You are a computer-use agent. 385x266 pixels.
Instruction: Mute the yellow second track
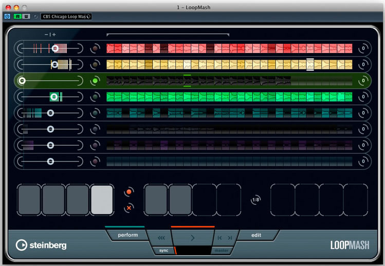coord(95,65)
